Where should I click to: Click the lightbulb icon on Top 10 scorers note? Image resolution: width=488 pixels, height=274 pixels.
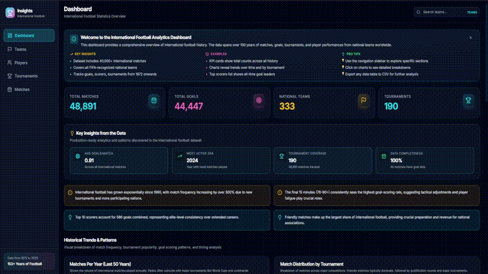point(70,217)
